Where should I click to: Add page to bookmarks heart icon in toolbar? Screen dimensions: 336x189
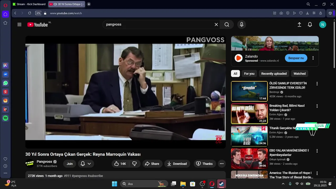point(301,13)
